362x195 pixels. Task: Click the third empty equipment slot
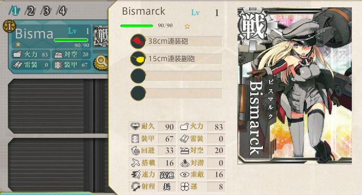pos(176,76)
